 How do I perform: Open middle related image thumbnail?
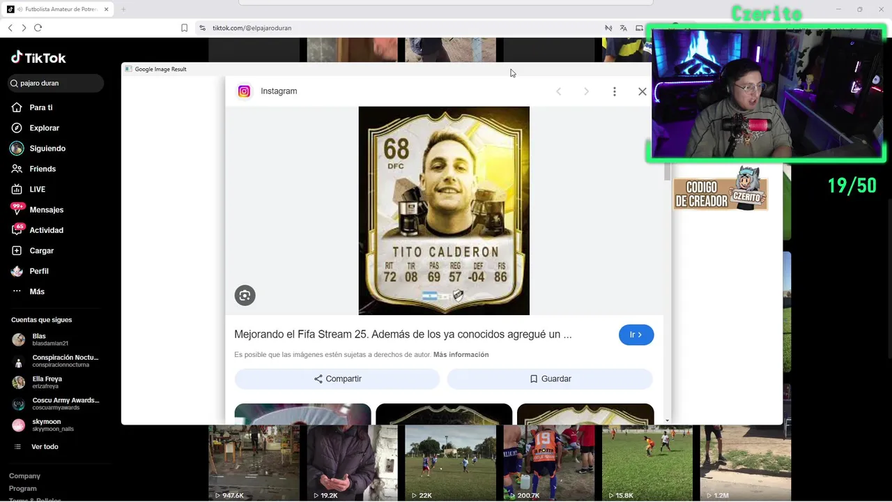click(444, 414)
